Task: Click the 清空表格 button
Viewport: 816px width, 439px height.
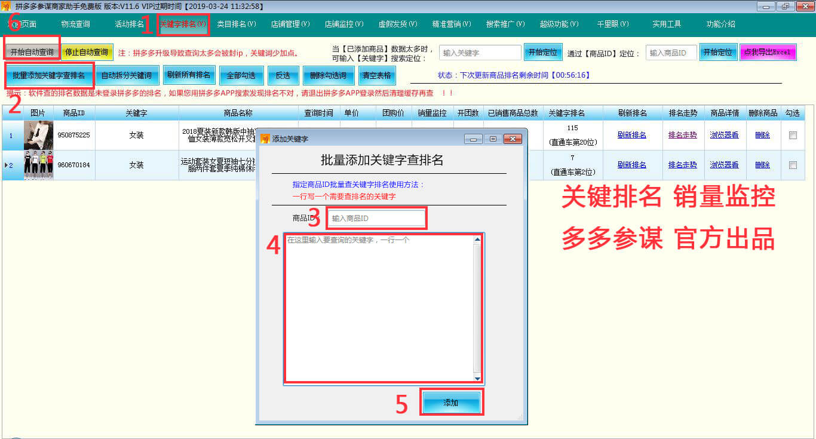Action: coord(376,76)
